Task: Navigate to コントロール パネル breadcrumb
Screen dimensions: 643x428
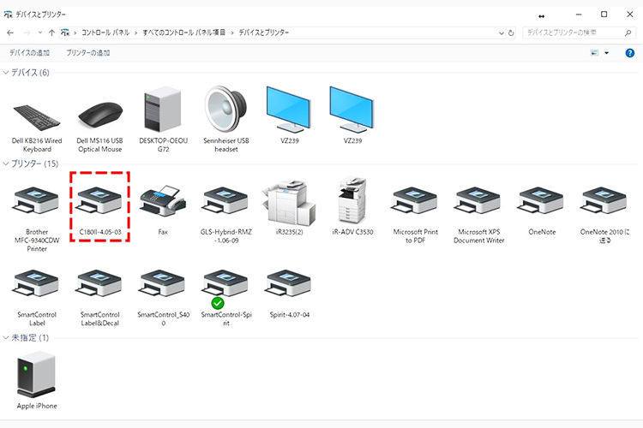Action: pyautogui.click(x=105, y=33)
